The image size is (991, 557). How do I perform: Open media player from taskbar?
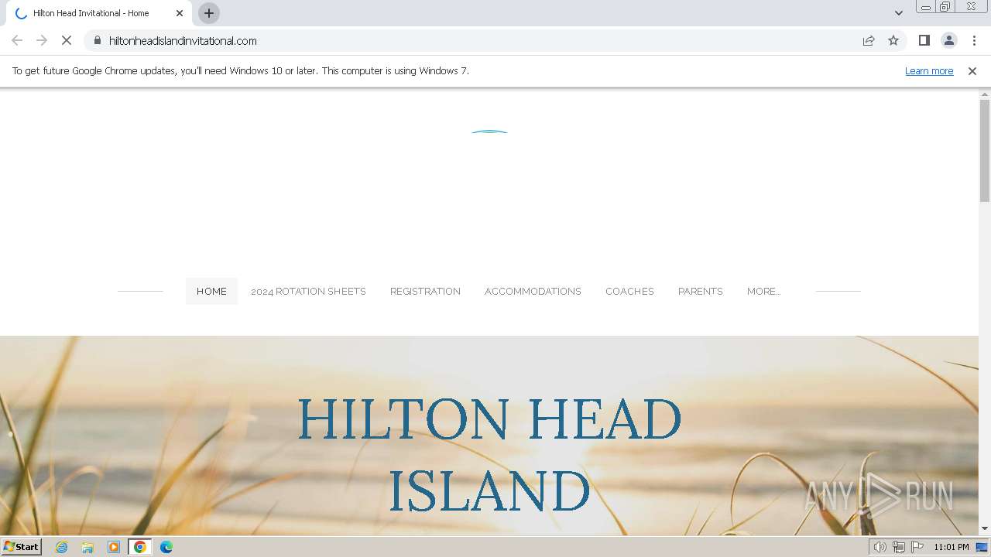114,547
